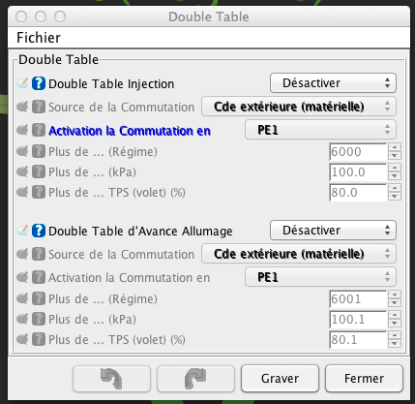Click the edit note icon beside Double Table Injection
415x404 pixels.
tap(22, 83)
